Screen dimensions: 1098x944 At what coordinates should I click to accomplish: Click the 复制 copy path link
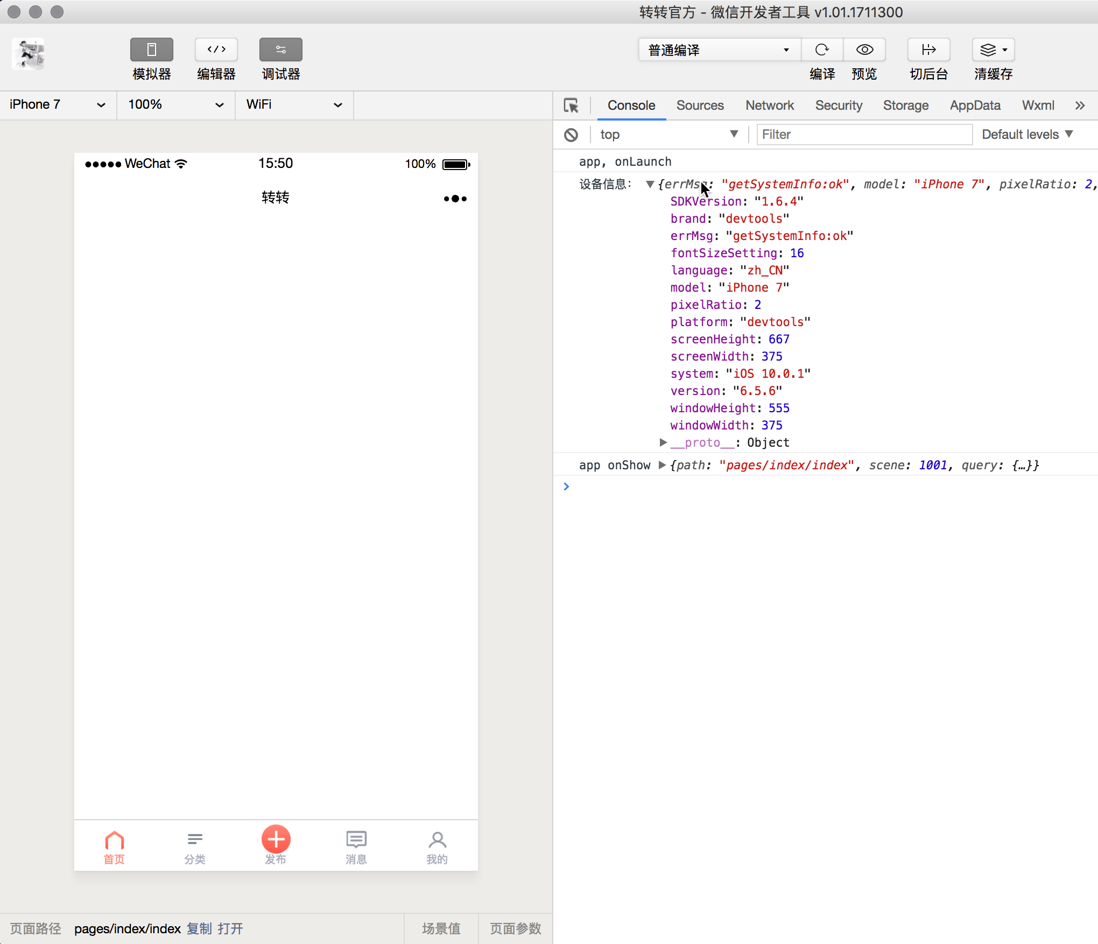click(x=199, y=928)
